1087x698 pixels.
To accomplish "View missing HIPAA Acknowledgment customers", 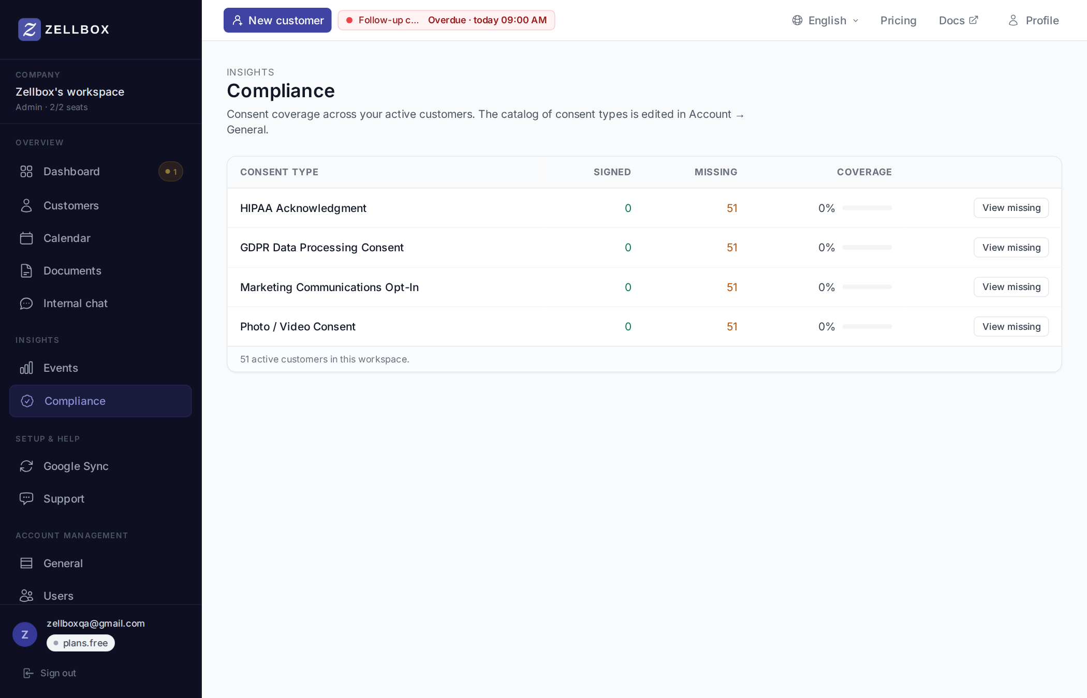I will 1011,208.
